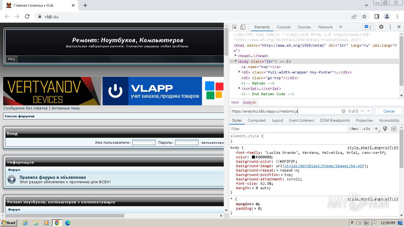Expand padding shorthand triangle
This screenshot has width=404, height=227.
(x=255, y=208)
